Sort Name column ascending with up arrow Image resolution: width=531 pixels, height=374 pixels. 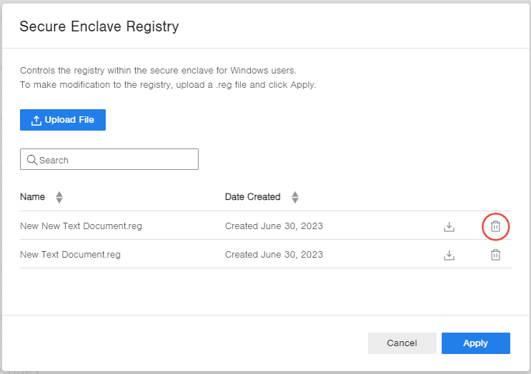click(59, 193)
